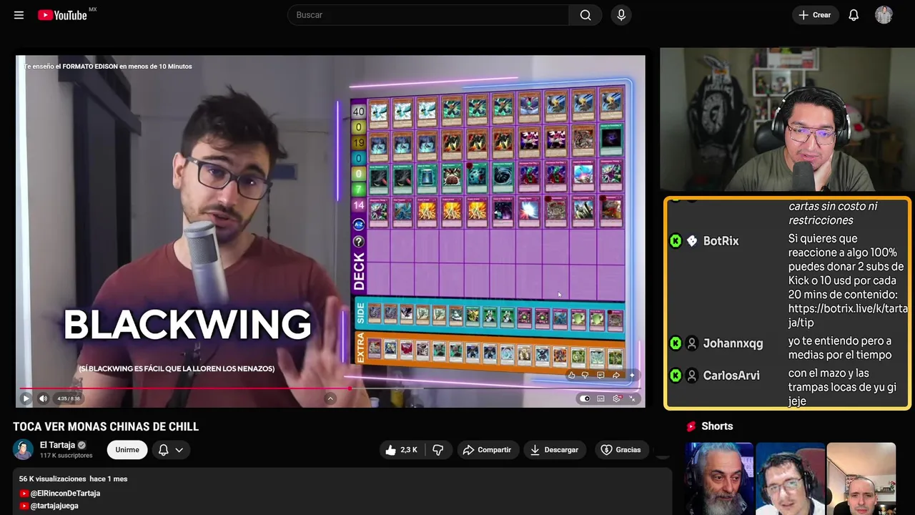The image size is (915, 515).
Task: Toggle autoplay switch in player controls
Action: click(x=585, y=398)
